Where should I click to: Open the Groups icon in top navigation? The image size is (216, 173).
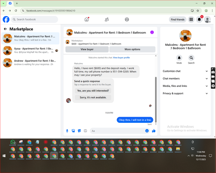click(127, 19)
